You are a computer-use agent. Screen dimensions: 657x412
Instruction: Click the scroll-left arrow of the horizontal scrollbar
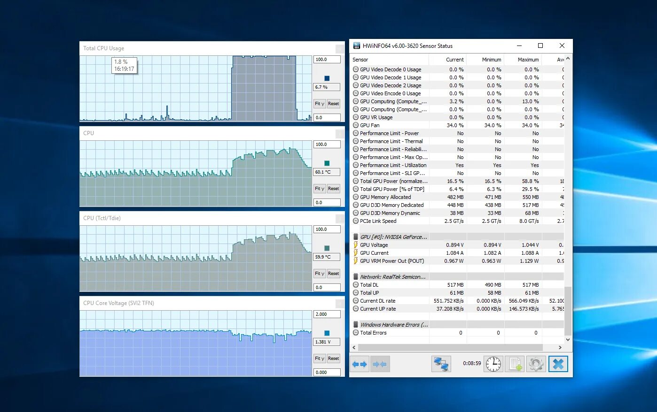pyautogui.click(x=354, y=348)
